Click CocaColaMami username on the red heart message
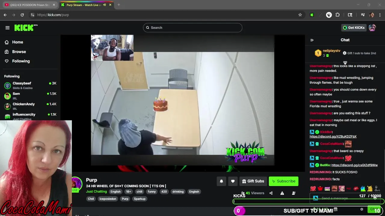 coord(331,158)
